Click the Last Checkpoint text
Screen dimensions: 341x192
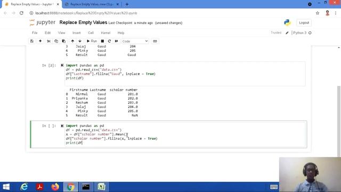(131, 23)
